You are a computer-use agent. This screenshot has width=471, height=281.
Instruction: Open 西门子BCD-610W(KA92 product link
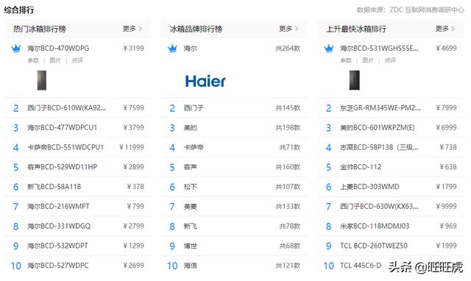pyautogui.click(x=67, y=108)
